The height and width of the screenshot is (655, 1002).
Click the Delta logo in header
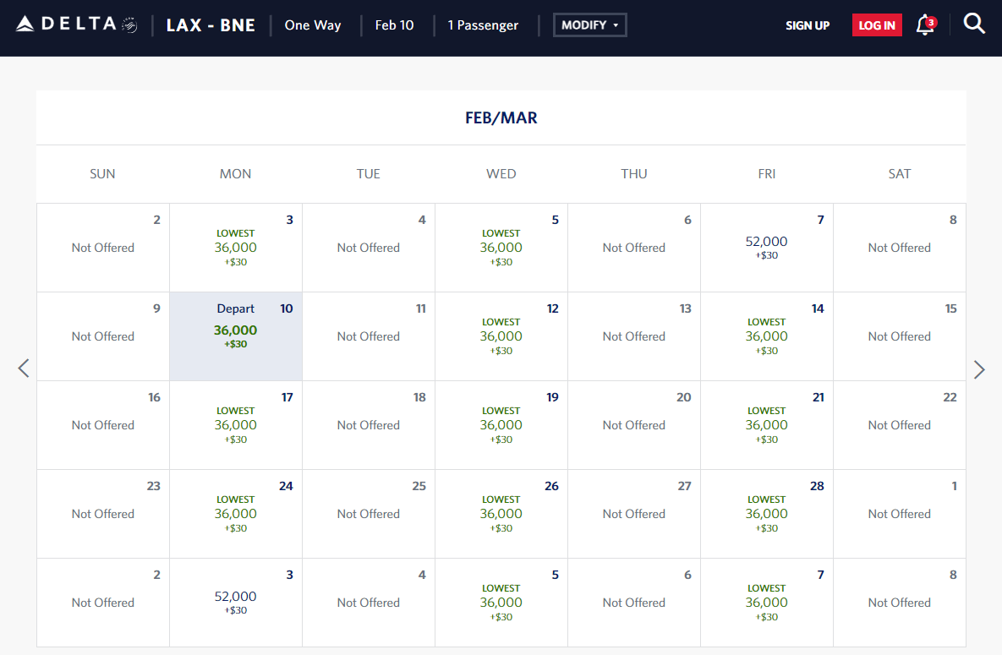coord(76,25)
